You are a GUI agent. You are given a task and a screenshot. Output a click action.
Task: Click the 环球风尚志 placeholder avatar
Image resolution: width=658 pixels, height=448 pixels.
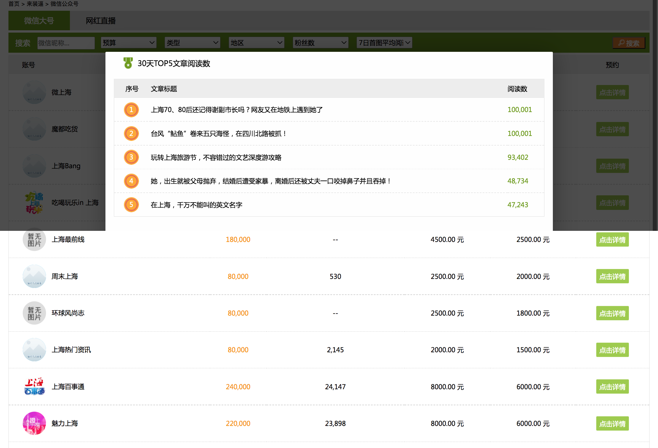click(34, 313)
